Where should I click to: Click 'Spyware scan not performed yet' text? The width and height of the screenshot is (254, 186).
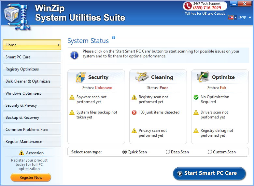92,99
